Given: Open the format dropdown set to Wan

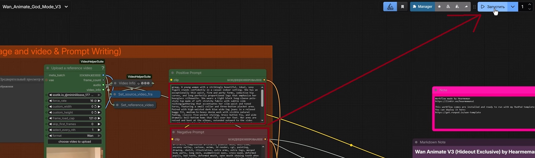Looking at the screenshot, I should coord(75,136).
